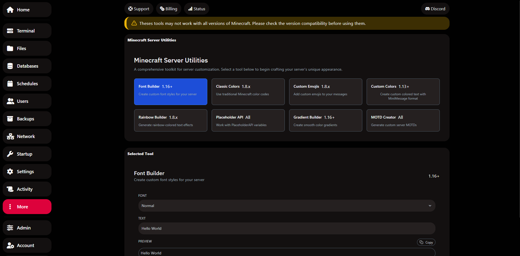This screenshot has width=520, height=256.
Task: Select Activity in the sidebar
Action: click(27, 189)
